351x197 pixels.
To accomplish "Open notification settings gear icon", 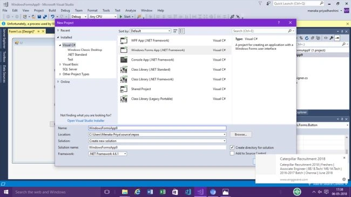I will 344,179.
